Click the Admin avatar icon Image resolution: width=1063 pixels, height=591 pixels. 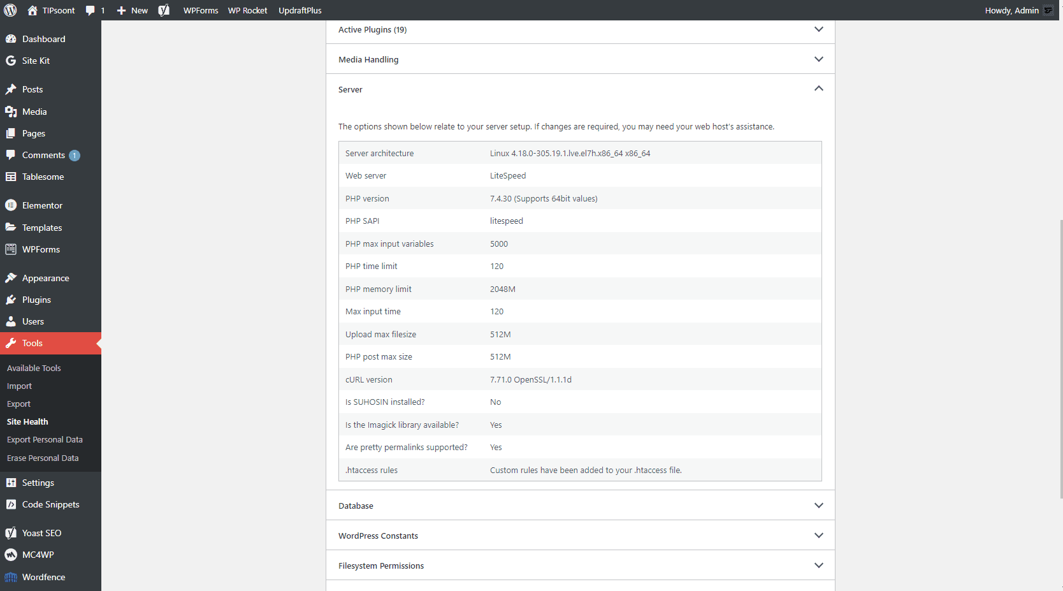pyautogui.click(x=1048, y=10)
